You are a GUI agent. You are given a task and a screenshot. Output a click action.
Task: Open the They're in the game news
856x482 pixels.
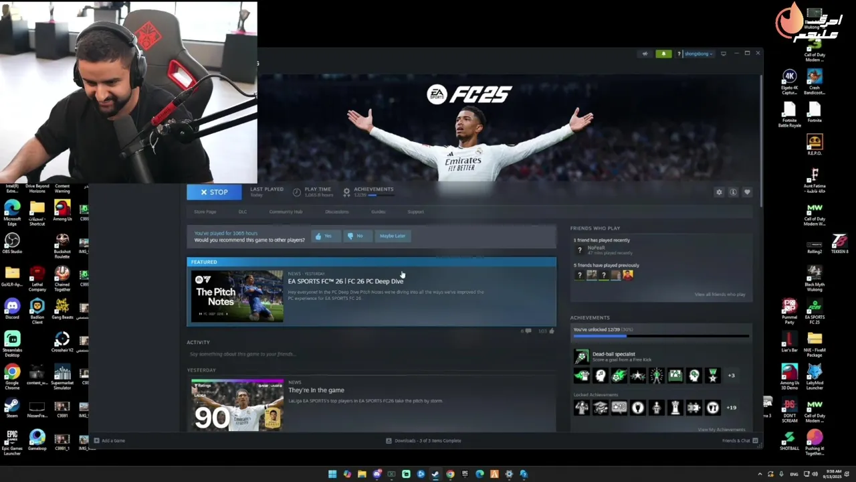coord(316,390)
